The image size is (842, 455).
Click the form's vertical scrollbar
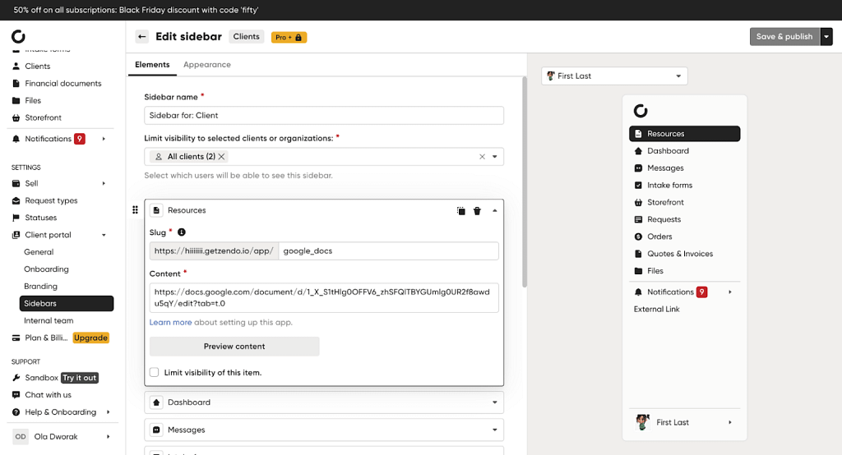click(525, 182)
